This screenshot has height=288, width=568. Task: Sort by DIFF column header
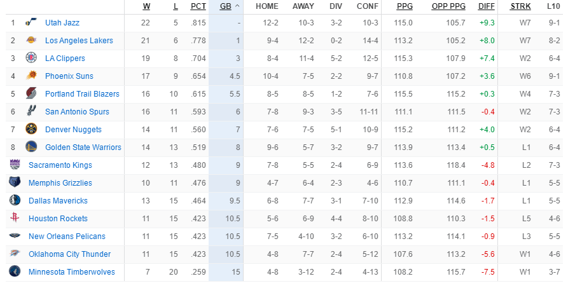coord(486,6)
